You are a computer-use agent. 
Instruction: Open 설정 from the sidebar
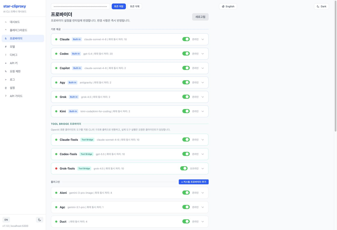(23, 88)
